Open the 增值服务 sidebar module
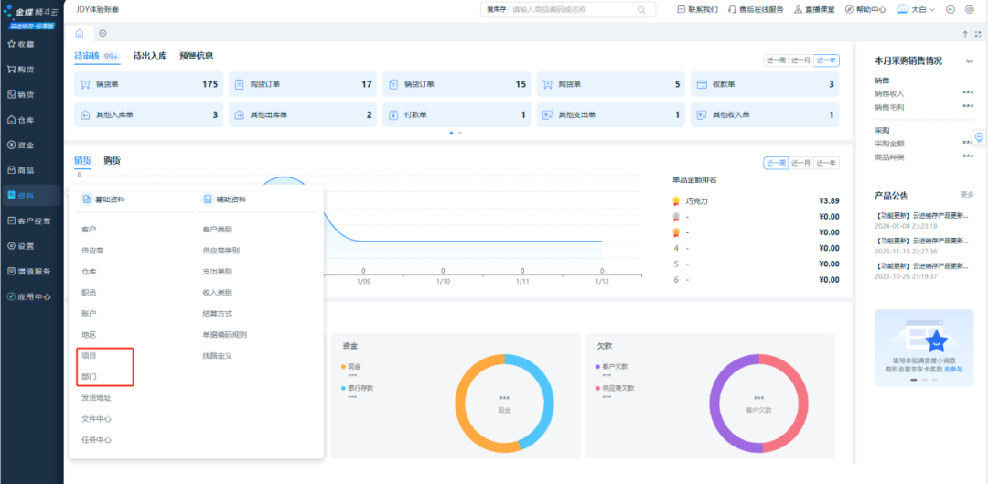 (x=29, y=272)
